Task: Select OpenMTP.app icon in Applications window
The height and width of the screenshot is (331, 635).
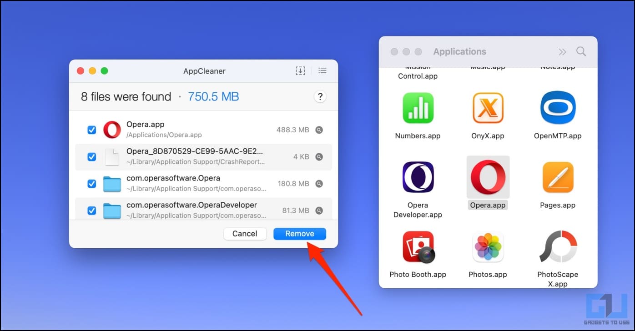Action: (558, 108)
